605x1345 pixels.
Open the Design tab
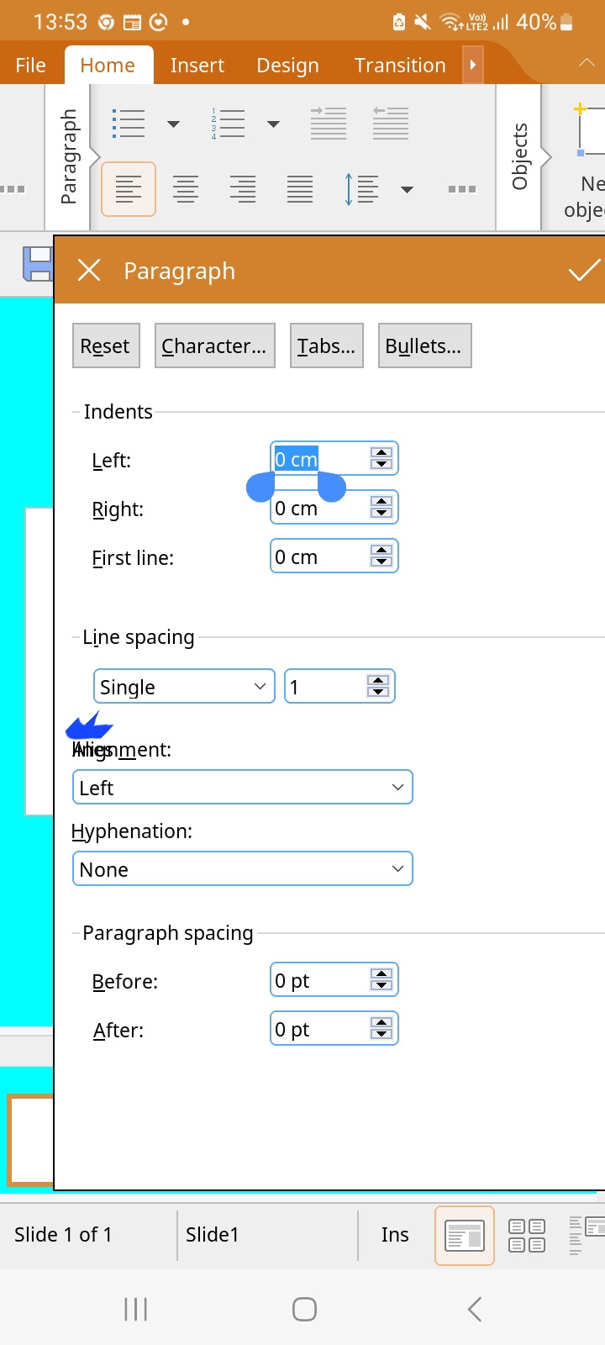[x=287, y=66]
